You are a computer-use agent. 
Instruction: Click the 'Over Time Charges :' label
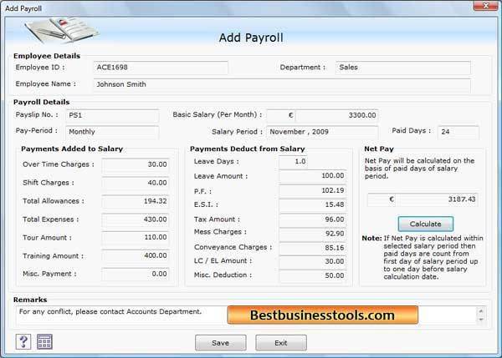59,164
